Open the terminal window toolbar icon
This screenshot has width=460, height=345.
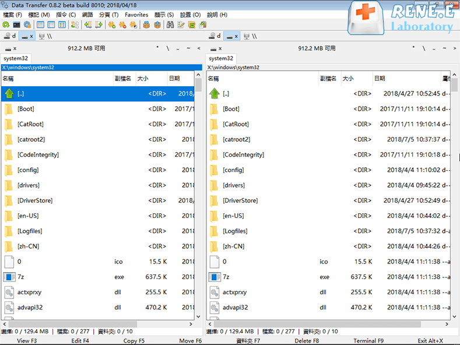(16, 25)
